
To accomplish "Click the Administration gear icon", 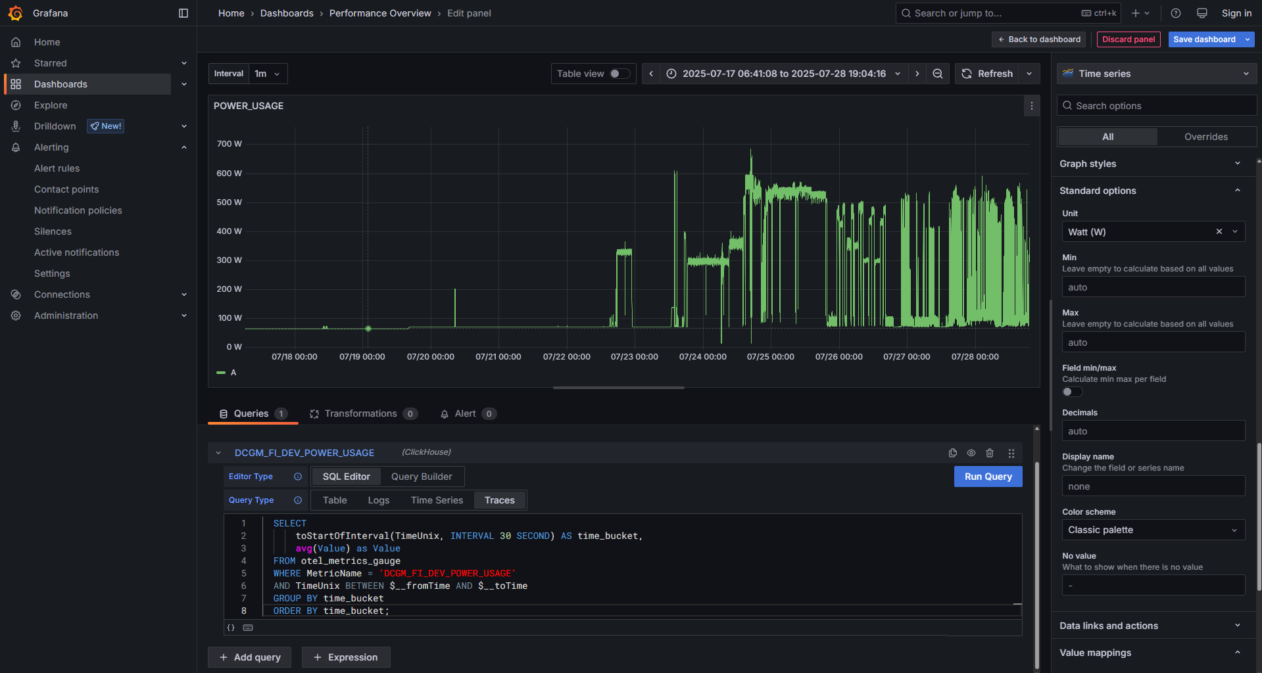I will pos(16,315).
